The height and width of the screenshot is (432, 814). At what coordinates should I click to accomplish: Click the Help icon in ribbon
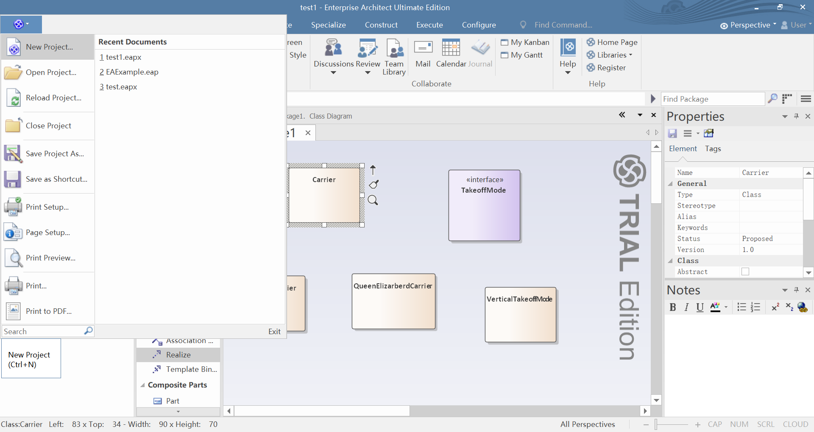568,56
